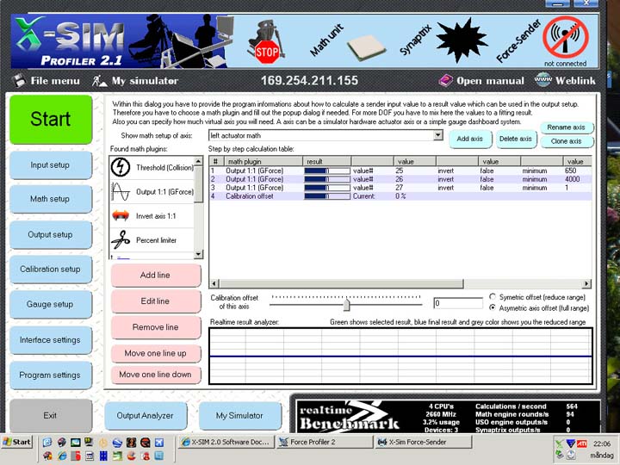Viewport: 620px width, 465px height.
Task: Click the result bar of Calibration offset row
Action: pyautogui.click(x=327, y=196)
